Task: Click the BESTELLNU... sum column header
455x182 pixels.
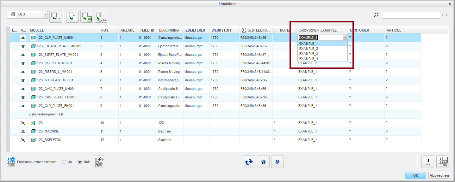Action: [256, 30]
